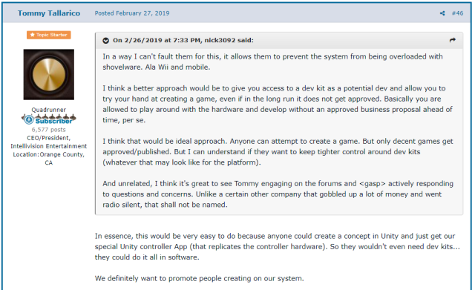Click the 6,577 posts count
The height and width of the screenshot is (290, 475).
point(49,130)
